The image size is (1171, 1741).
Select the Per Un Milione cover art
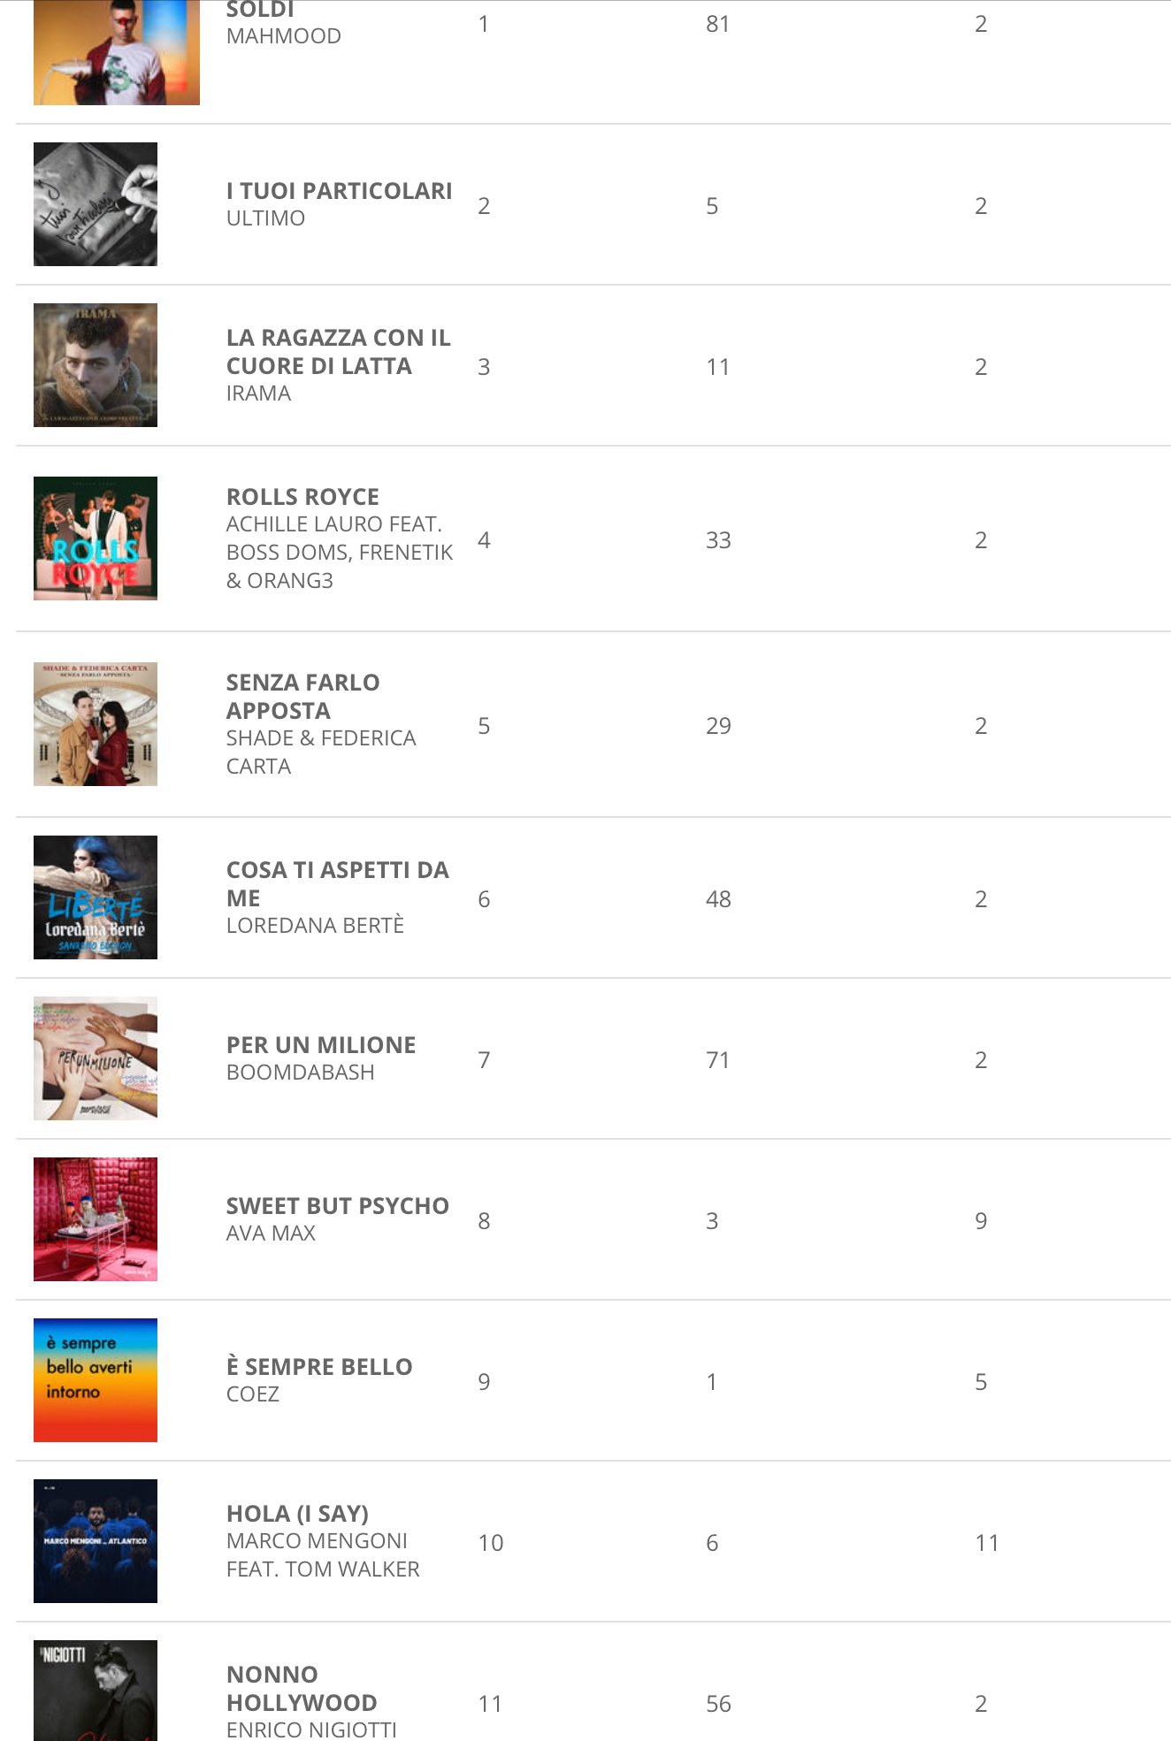click(96, 1058)
